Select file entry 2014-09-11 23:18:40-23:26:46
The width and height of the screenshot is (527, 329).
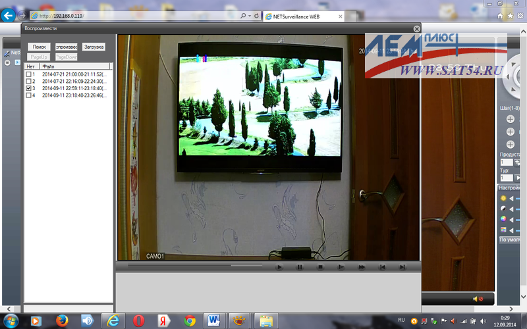point(74,95)
